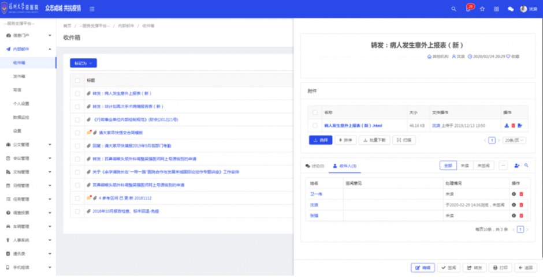
Task: Click the 编辑 edit button at bottom
Action: pos(422,268)
